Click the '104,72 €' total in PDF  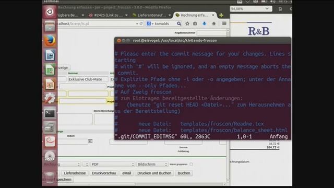tap(273, 147)
